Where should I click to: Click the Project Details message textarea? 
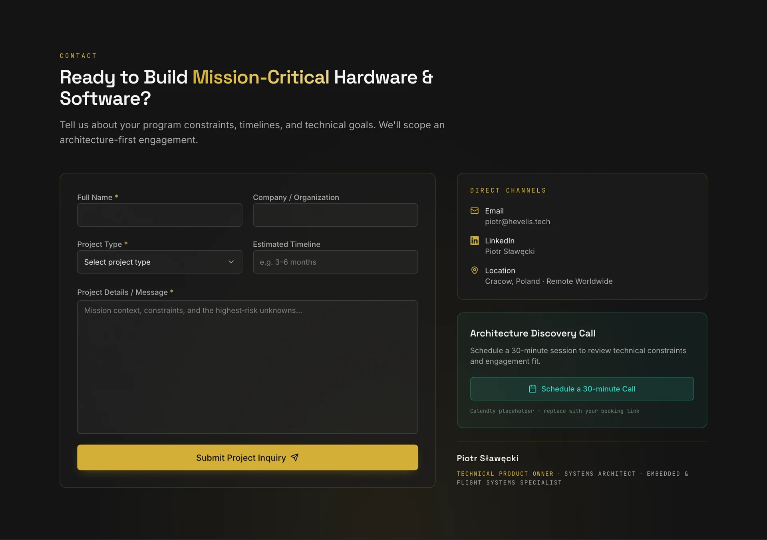point(247,367)
